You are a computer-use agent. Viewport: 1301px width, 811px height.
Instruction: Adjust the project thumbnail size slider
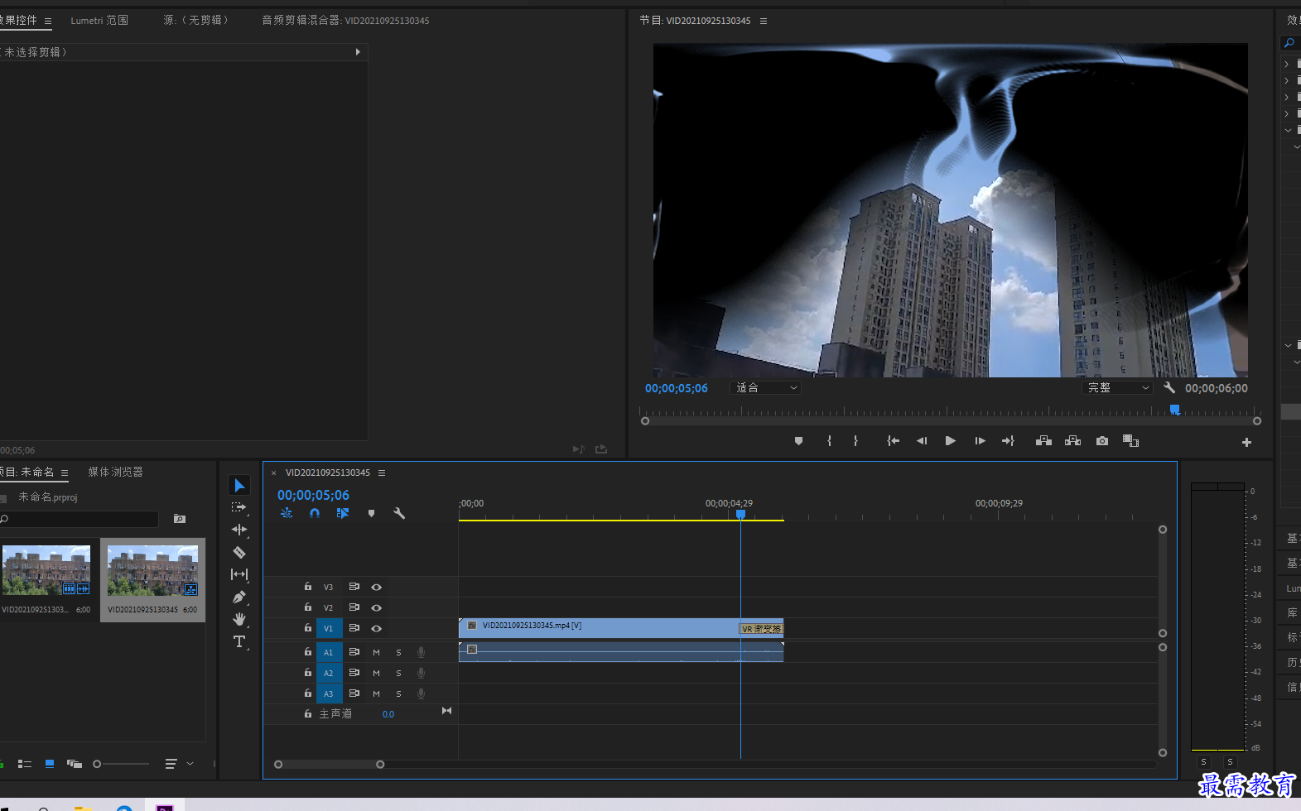[x=97, y=764]
